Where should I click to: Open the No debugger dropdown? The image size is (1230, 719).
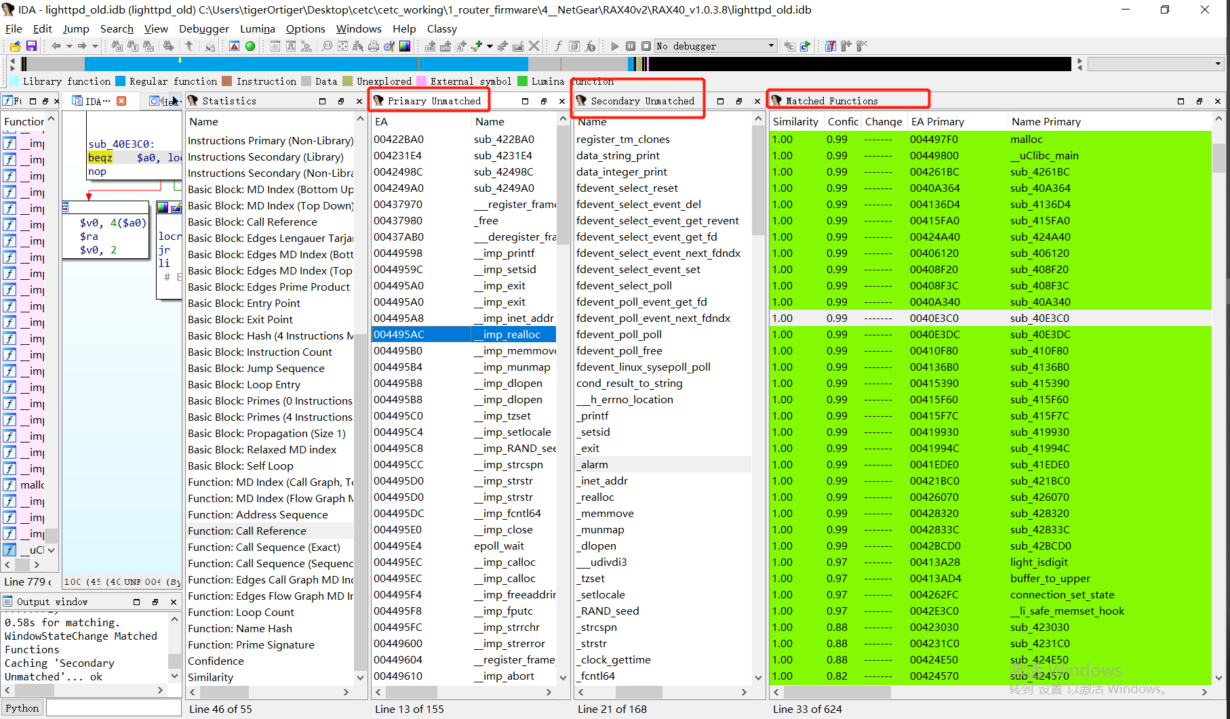[715, 46]
